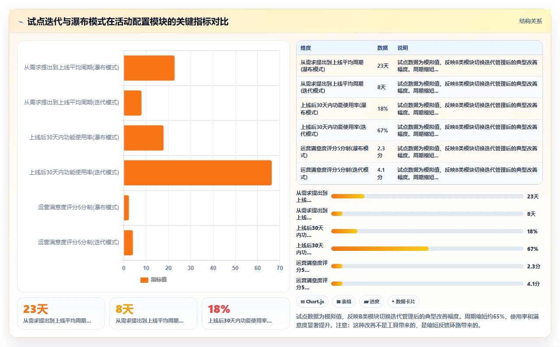The image size is (560, 347).
Task: Select table cell 运营满意度评分5分制(瀑布模式)
Action: point(335,152)
